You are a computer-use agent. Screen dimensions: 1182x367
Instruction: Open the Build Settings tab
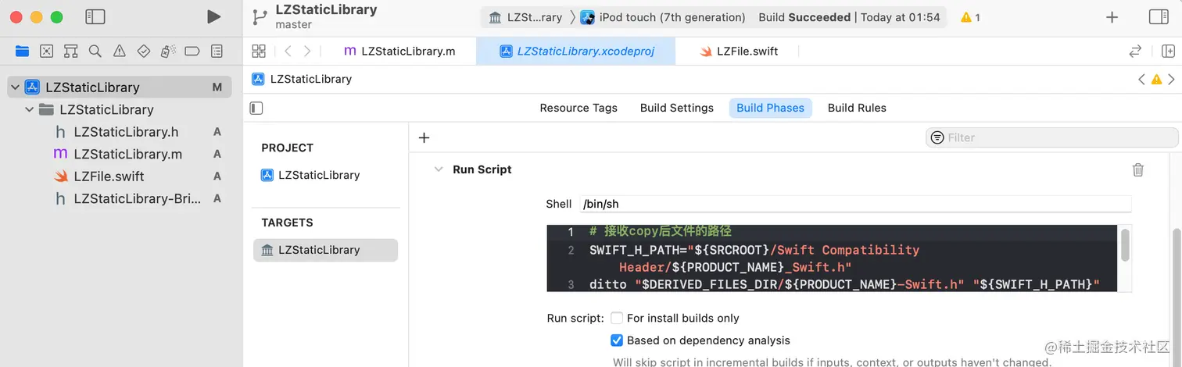(677, 108)
